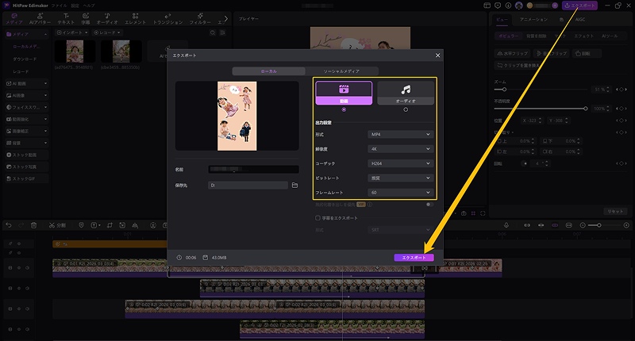Open the メディア tab in top toolbar
The height and width of the screenshot is (341, 635).
[x=14, y=18]
